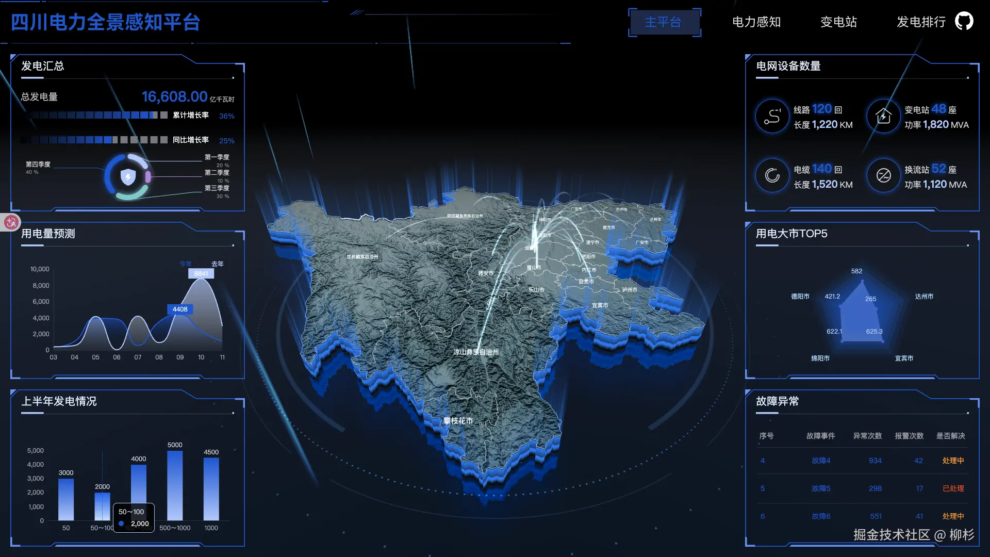Click 故障4 event in fault table
This screenshot has width=990, height=557.
820,461
